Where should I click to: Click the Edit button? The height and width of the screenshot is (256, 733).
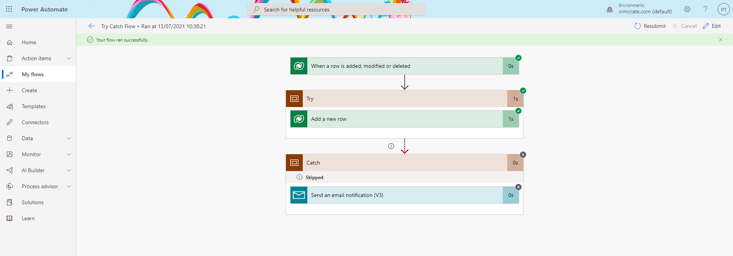[712, 26]
